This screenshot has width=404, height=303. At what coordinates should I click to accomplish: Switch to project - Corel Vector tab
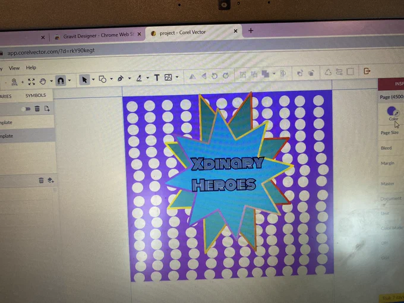tap(193, 33)
